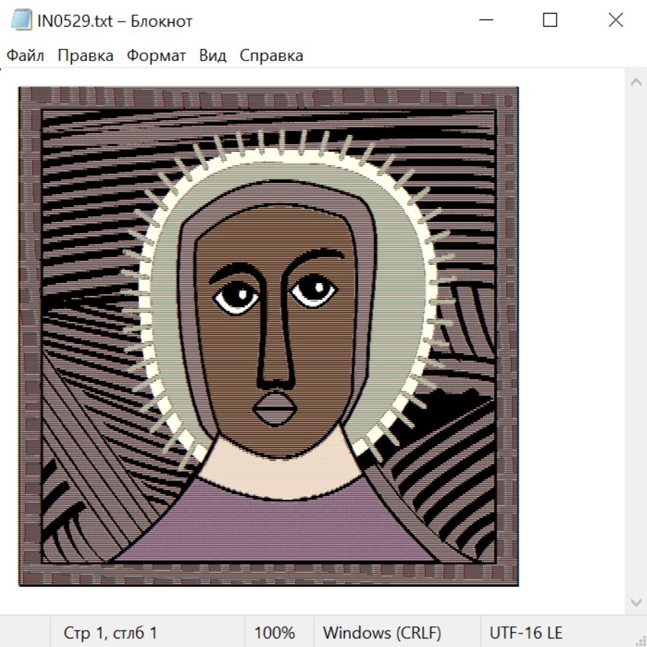Click Windows (CRLF) line ending indicator

382,633
